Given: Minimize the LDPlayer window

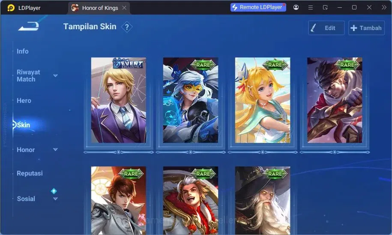Looking at the screenshot, I should click(x=339, y=8).
